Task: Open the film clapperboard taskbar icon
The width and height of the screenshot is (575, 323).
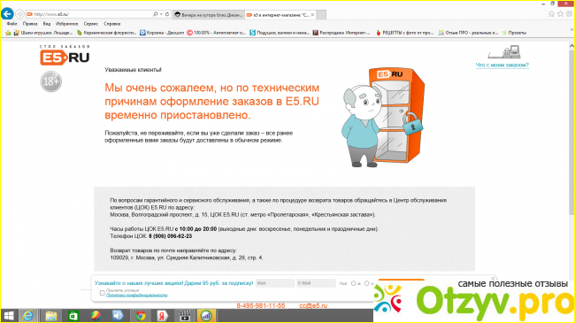Action: click(185, 316)
